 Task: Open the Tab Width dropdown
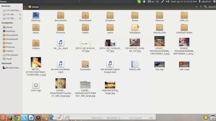coord(114,118)
